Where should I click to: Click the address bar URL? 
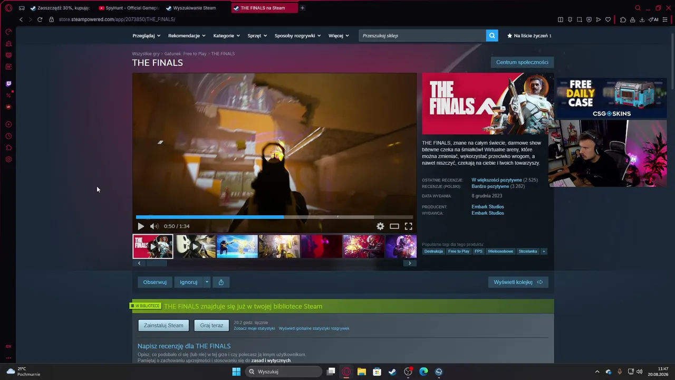coord(117,20)
